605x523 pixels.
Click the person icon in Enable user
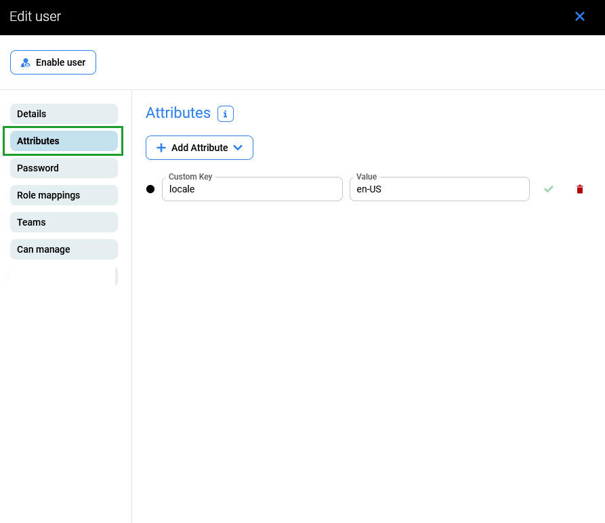pos(26,62)
